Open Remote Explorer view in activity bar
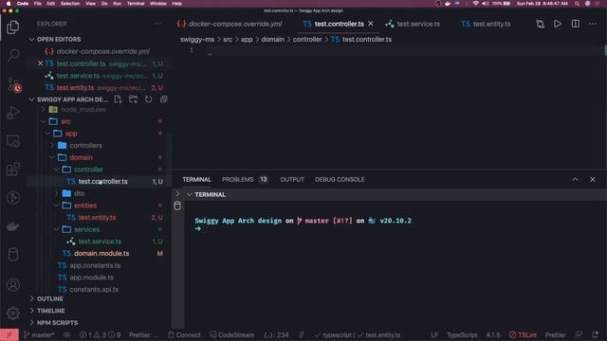Image resolution: width=607 pixels, height=341 pixels. (x=13, y=141)
